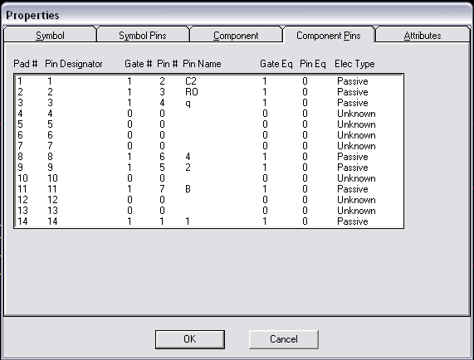Click the Component Pins tab
Screen dimensions: 474x360
(x=329, y=36)
